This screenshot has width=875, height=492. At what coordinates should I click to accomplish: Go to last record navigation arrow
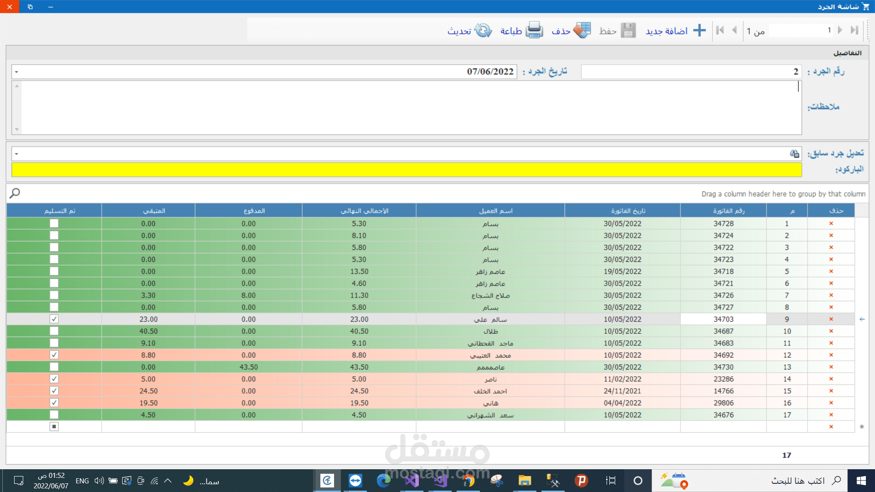pos(854,30)
